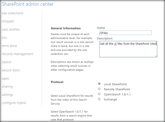Navigate to bcs settings
The image size is (165, 122).
[4, 38]
